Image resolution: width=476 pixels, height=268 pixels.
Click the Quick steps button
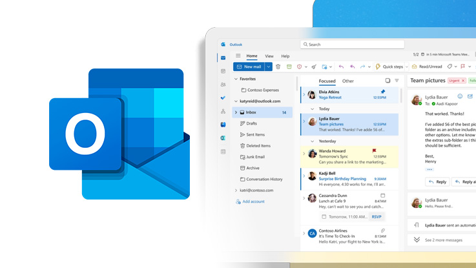389,67
